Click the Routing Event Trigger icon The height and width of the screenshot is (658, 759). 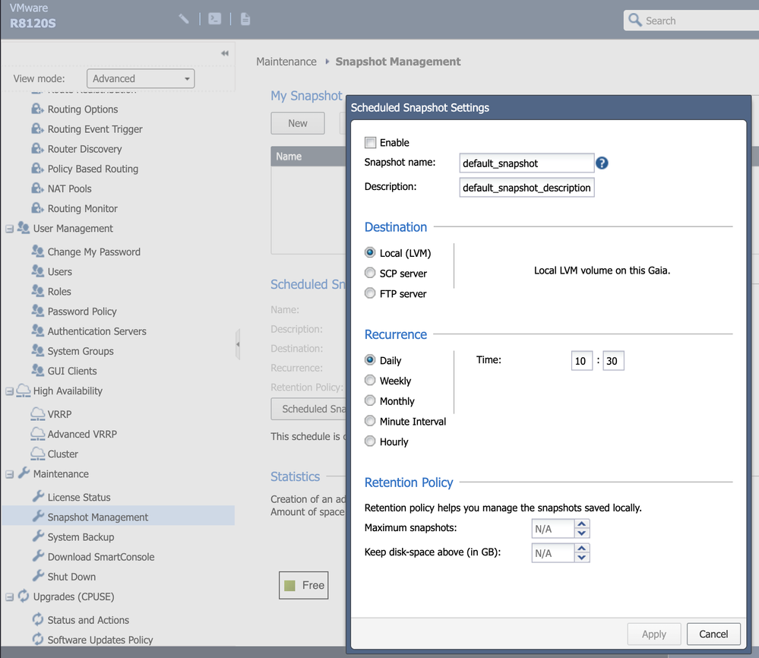point(37,129)
